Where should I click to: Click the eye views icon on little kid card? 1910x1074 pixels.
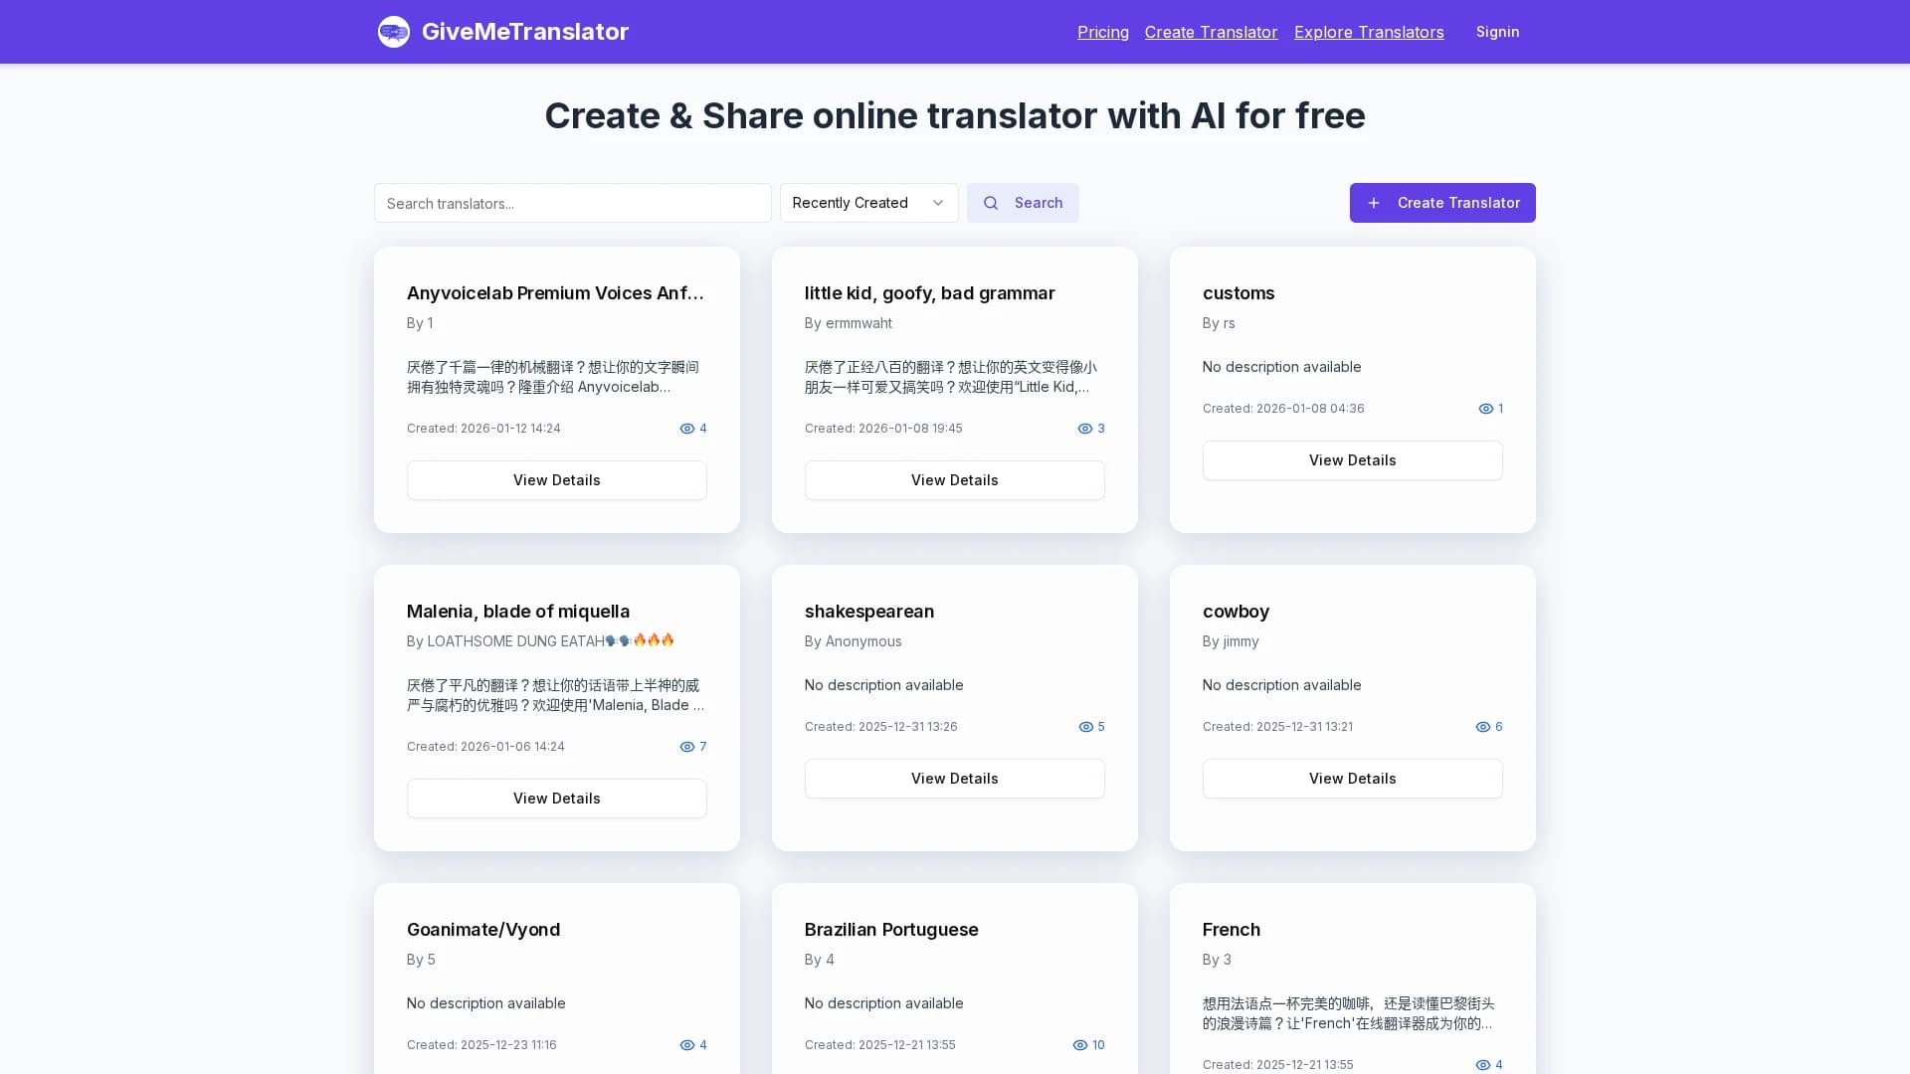click(1085, 429)
